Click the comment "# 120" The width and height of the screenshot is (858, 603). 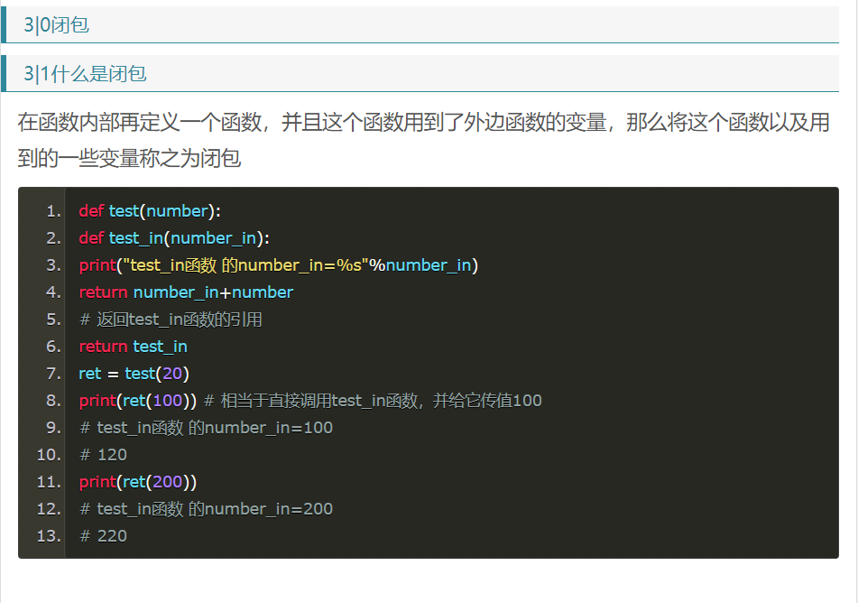[x=103, y=455]
